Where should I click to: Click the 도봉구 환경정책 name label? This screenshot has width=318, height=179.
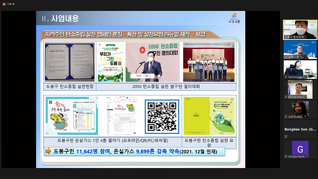click(x=295, y=37)
